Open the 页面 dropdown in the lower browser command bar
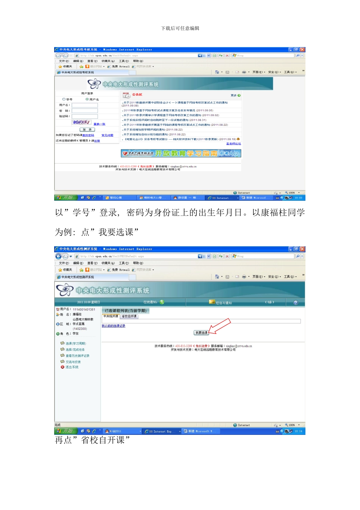 pyautogui.click(x=259, y=277)
